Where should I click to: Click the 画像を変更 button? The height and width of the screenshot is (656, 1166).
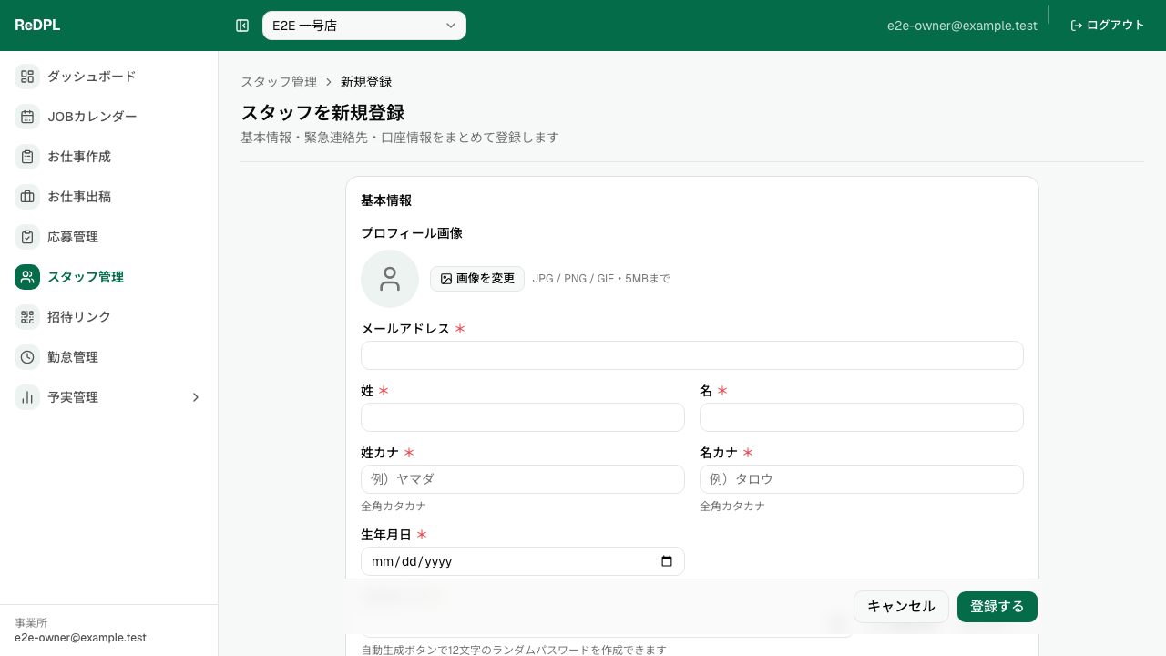pyautogui.click(x=477, y=279)
